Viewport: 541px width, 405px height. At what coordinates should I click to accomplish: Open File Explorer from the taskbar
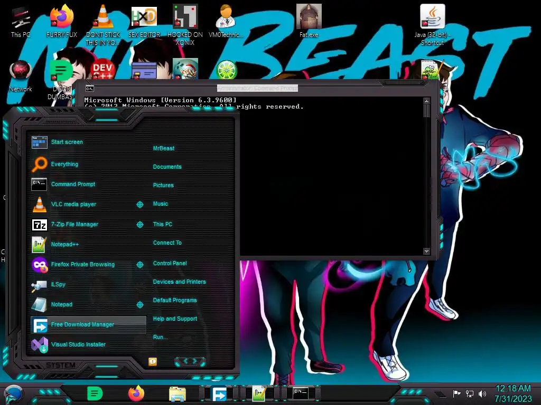[178, 394]
